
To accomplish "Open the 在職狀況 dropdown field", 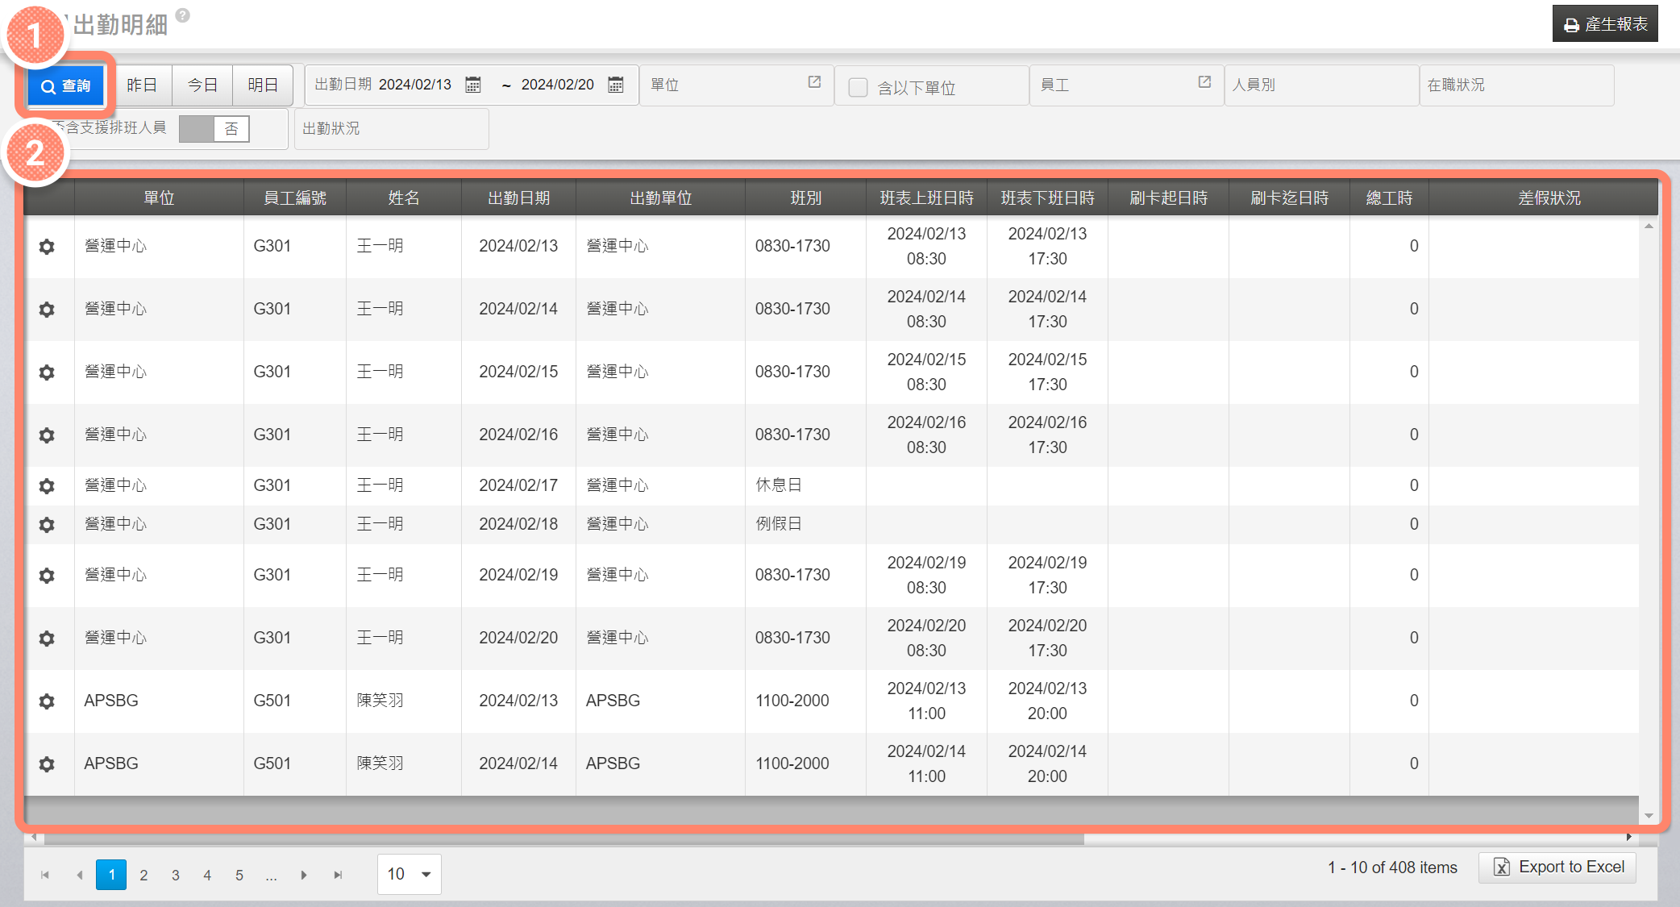I will click(1516, 85).
